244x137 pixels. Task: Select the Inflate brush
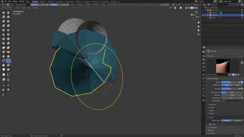coord(3,25)
